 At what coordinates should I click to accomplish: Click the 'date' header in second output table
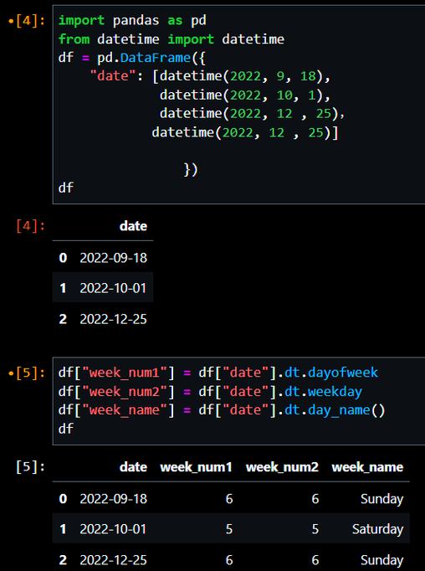point(133,467)
